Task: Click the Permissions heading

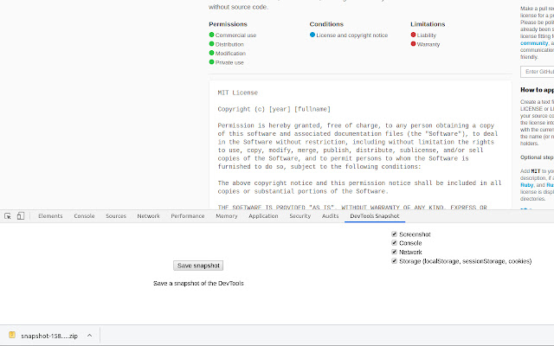Action: [228, 24]
